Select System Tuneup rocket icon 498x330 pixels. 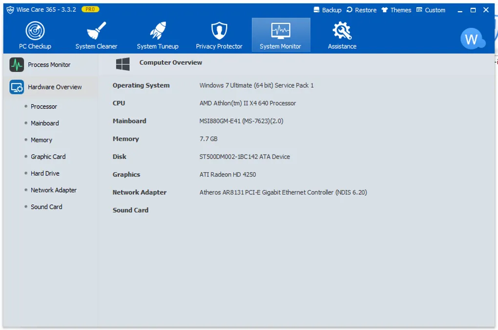coord(158,31)
